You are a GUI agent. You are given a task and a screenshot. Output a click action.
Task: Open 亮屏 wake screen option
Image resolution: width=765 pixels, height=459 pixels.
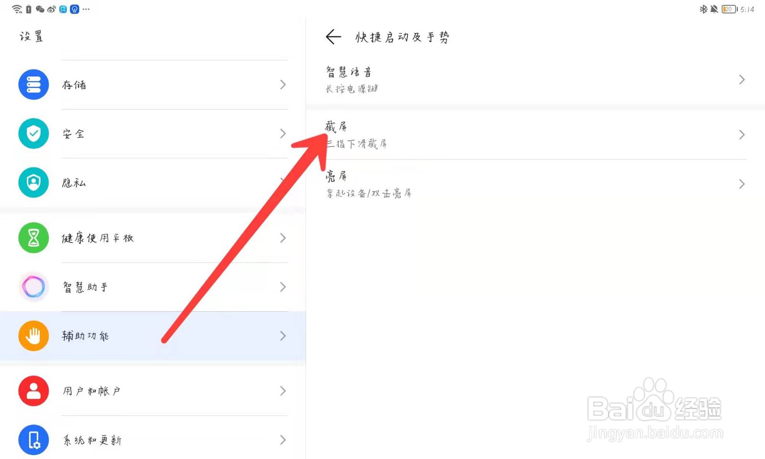[x=535, y=184]
